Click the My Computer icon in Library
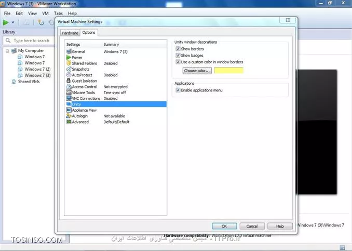The width and height of the screenshot is (352, 251). (x=14, y=50)
